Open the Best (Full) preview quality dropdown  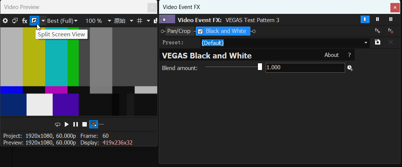point(62,21)
